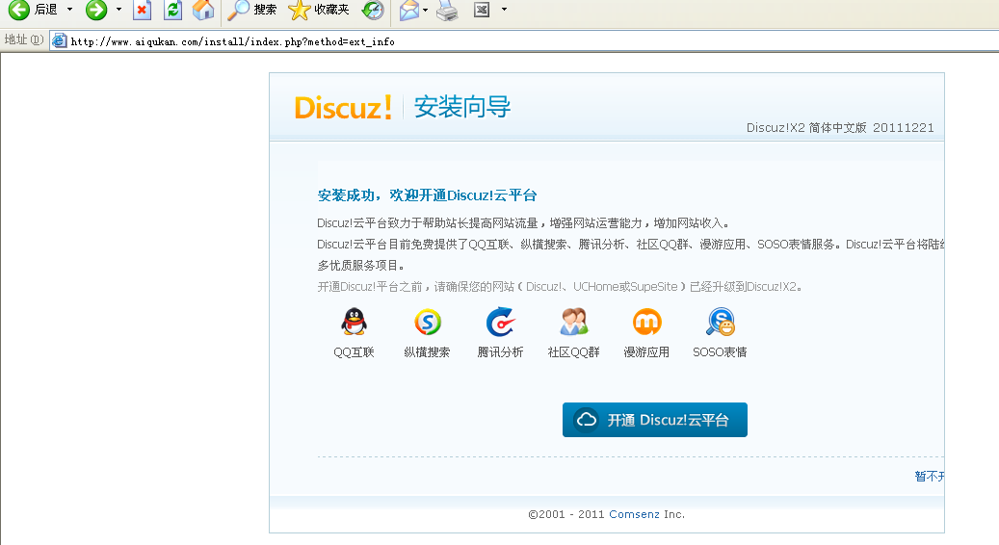
Task: Click the SOSO表情 icon
Action: (x=720, y=322)
